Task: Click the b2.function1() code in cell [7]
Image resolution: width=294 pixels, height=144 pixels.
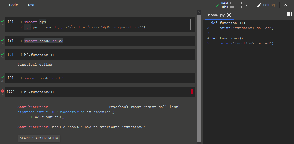Action: [39, 55]
